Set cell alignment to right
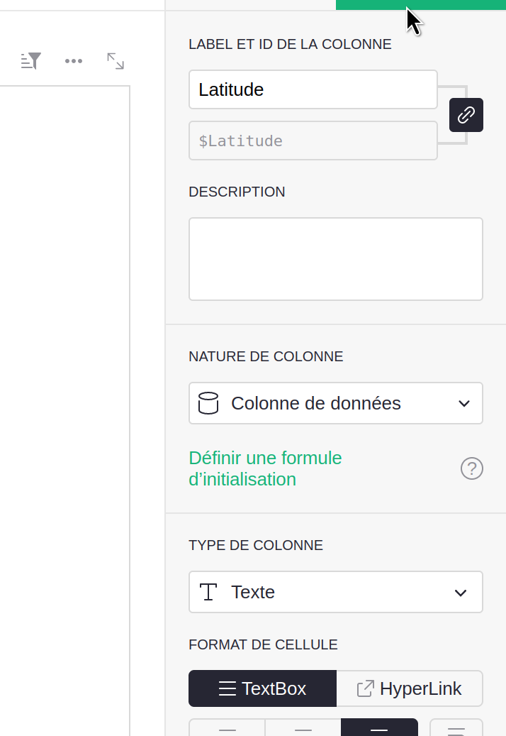Viewport: 506px width, 736px height. [379, 729]
